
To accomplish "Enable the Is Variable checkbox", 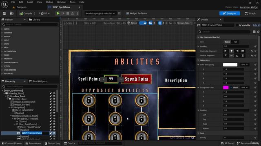I will click(237, 25).
